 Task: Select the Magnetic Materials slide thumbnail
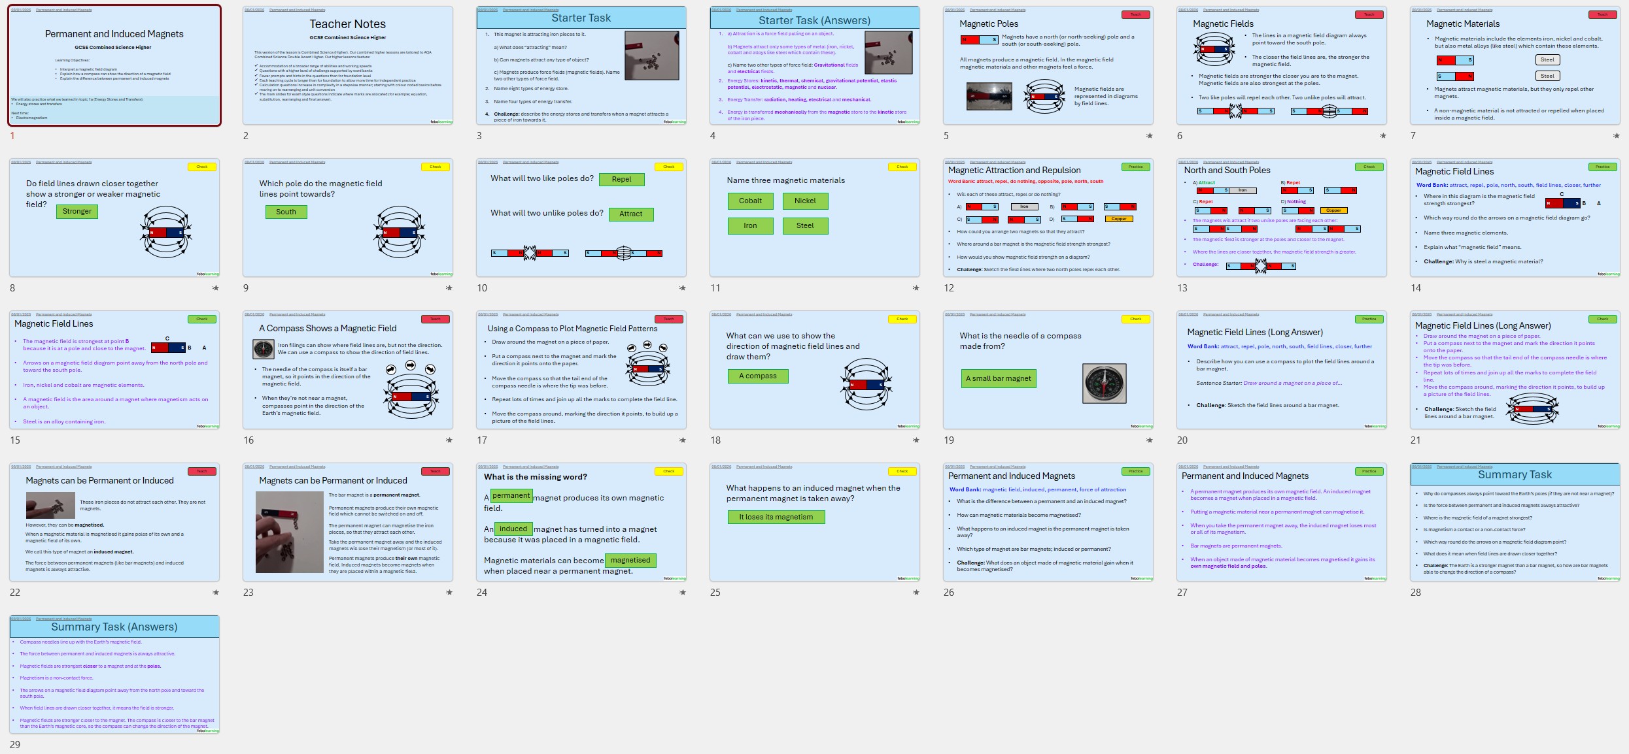point(1515,65)
